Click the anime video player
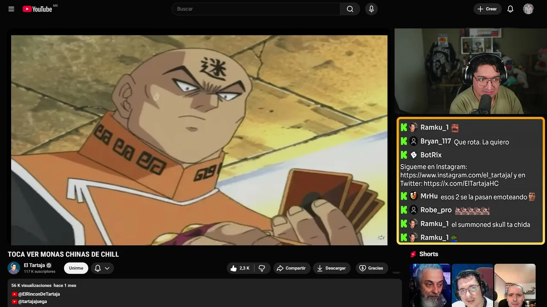This screenshot has width=547, height=307. click(199, 140)
